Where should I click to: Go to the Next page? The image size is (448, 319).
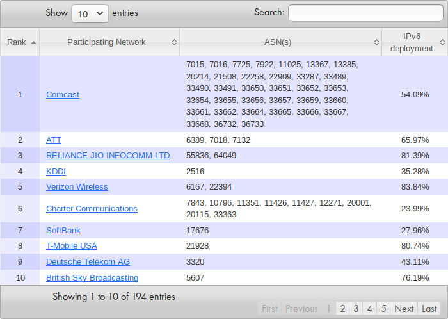(x=404, y=309)
